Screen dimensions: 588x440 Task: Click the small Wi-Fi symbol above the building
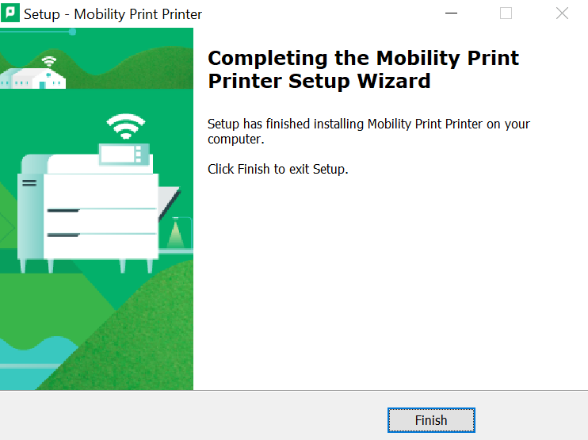(49, 61)
